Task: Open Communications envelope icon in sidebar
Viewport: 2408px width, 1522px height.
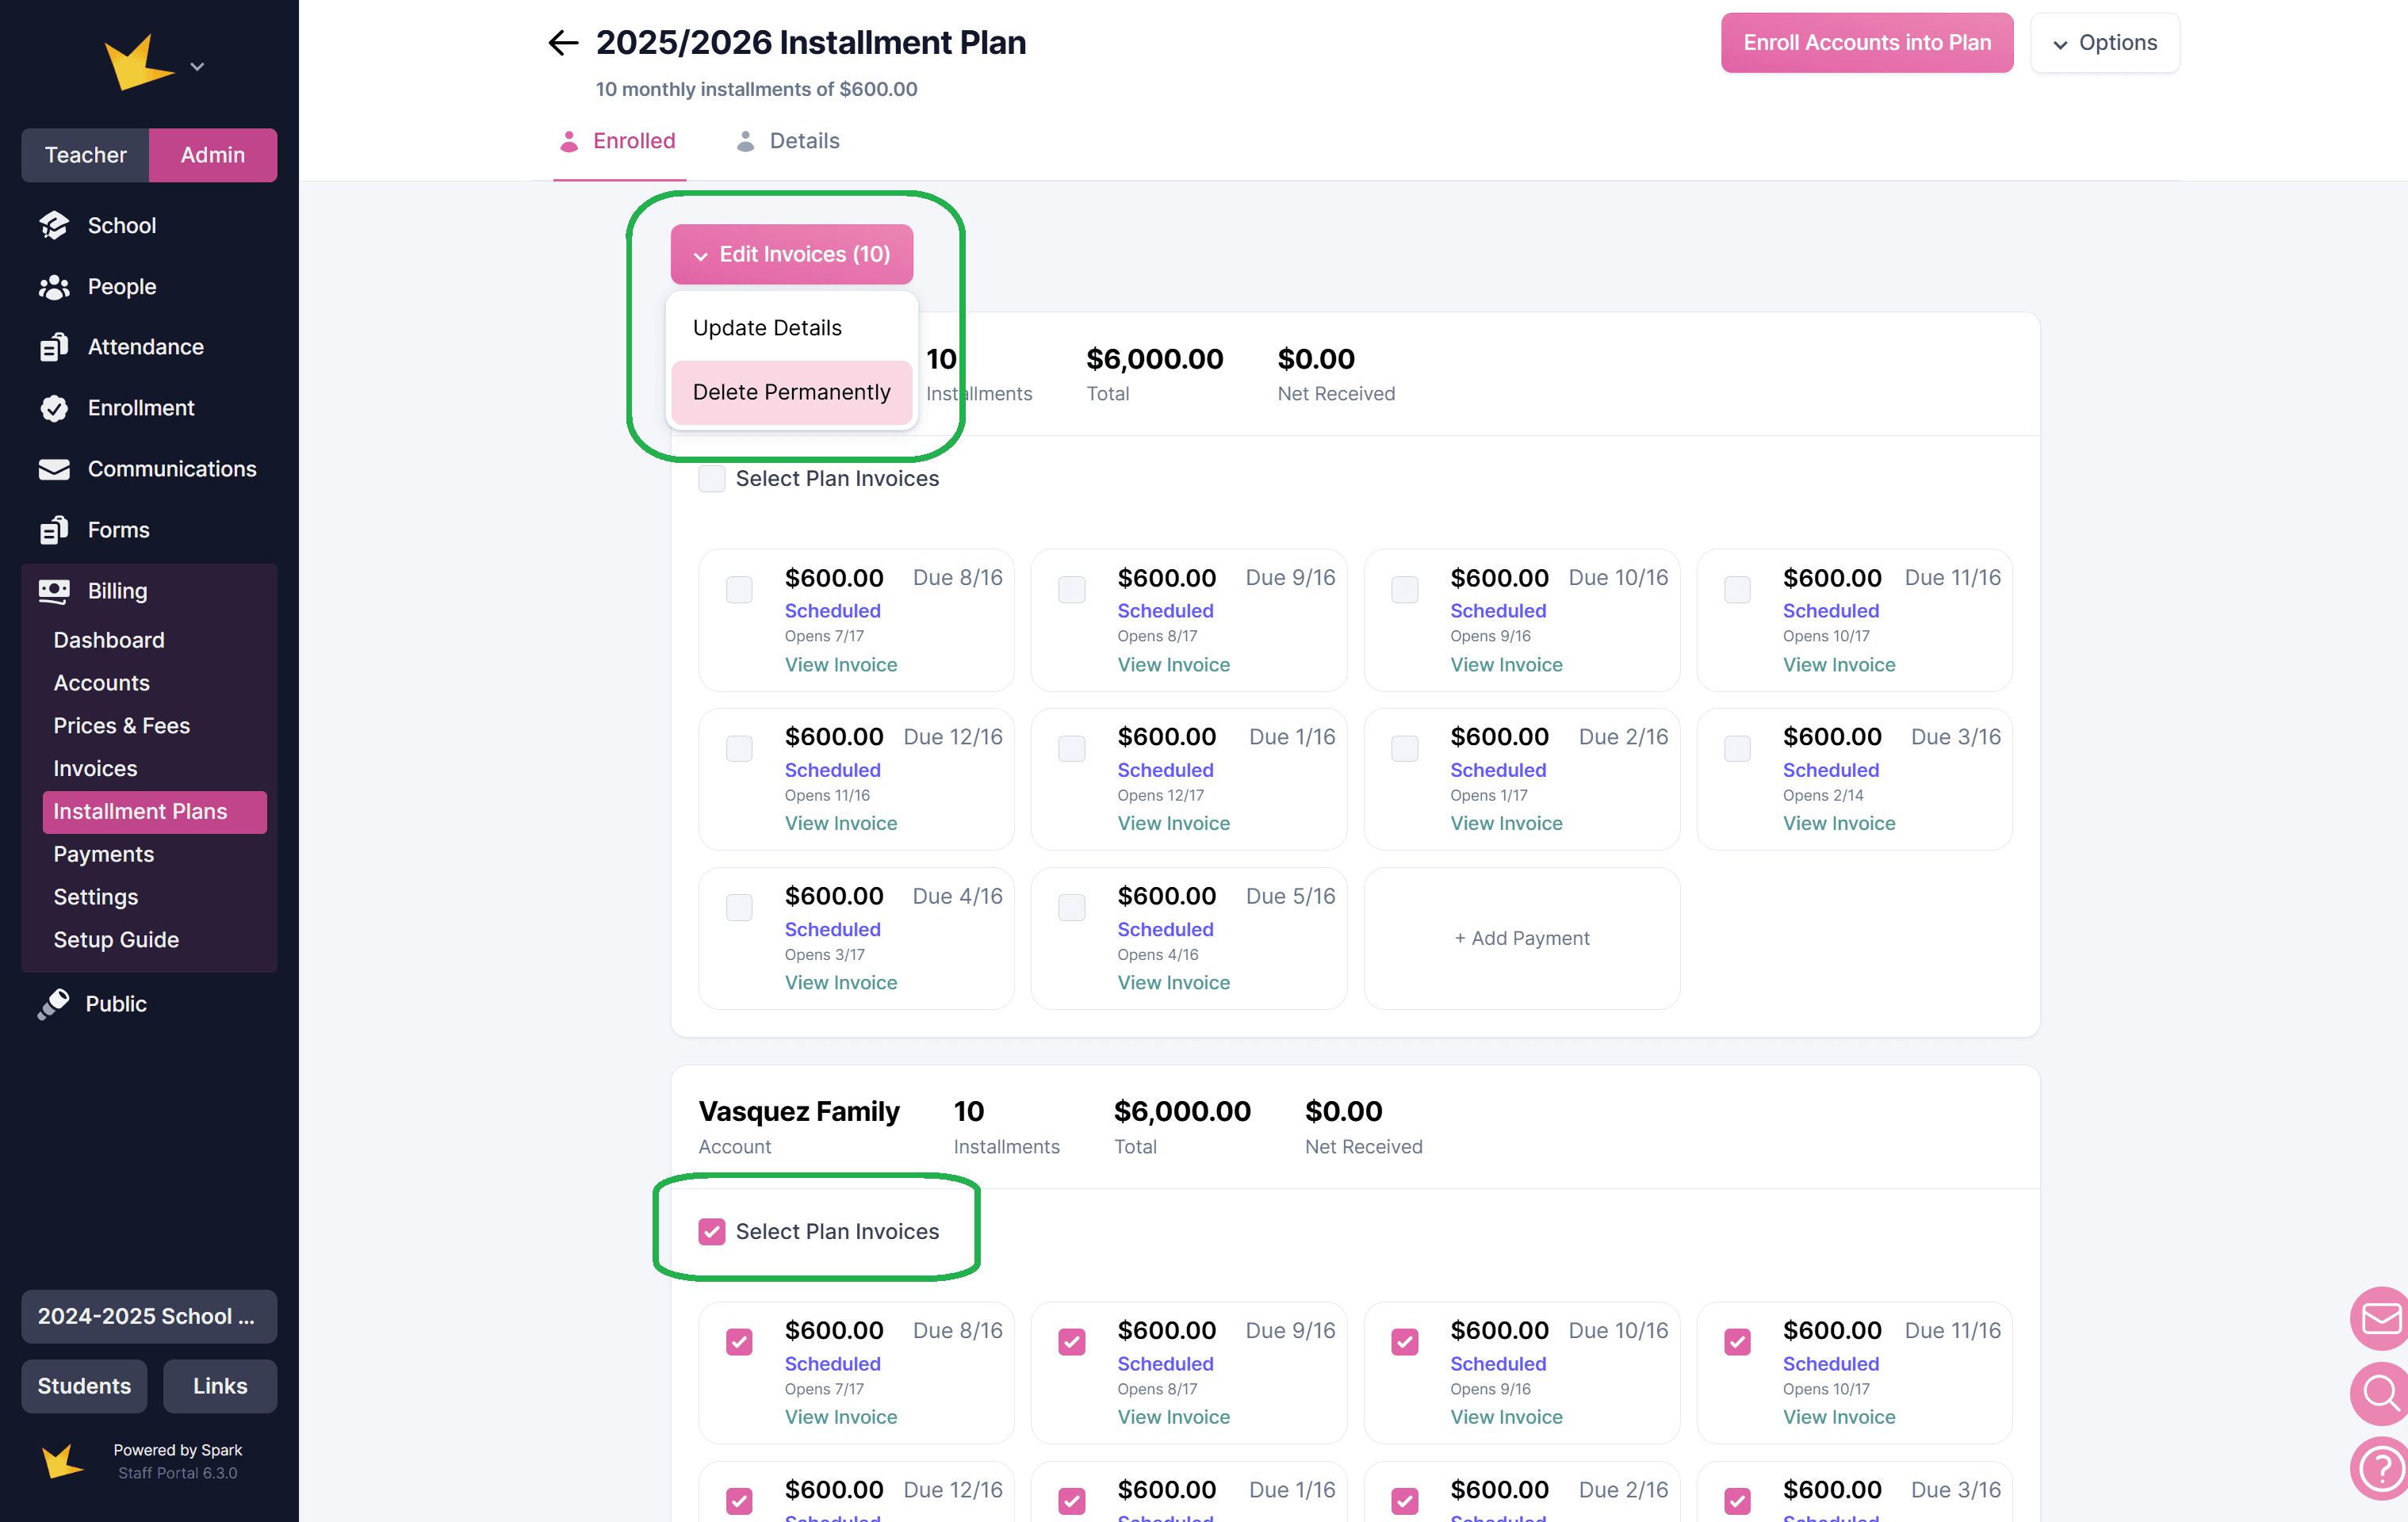Action: (x=54, y=469)
